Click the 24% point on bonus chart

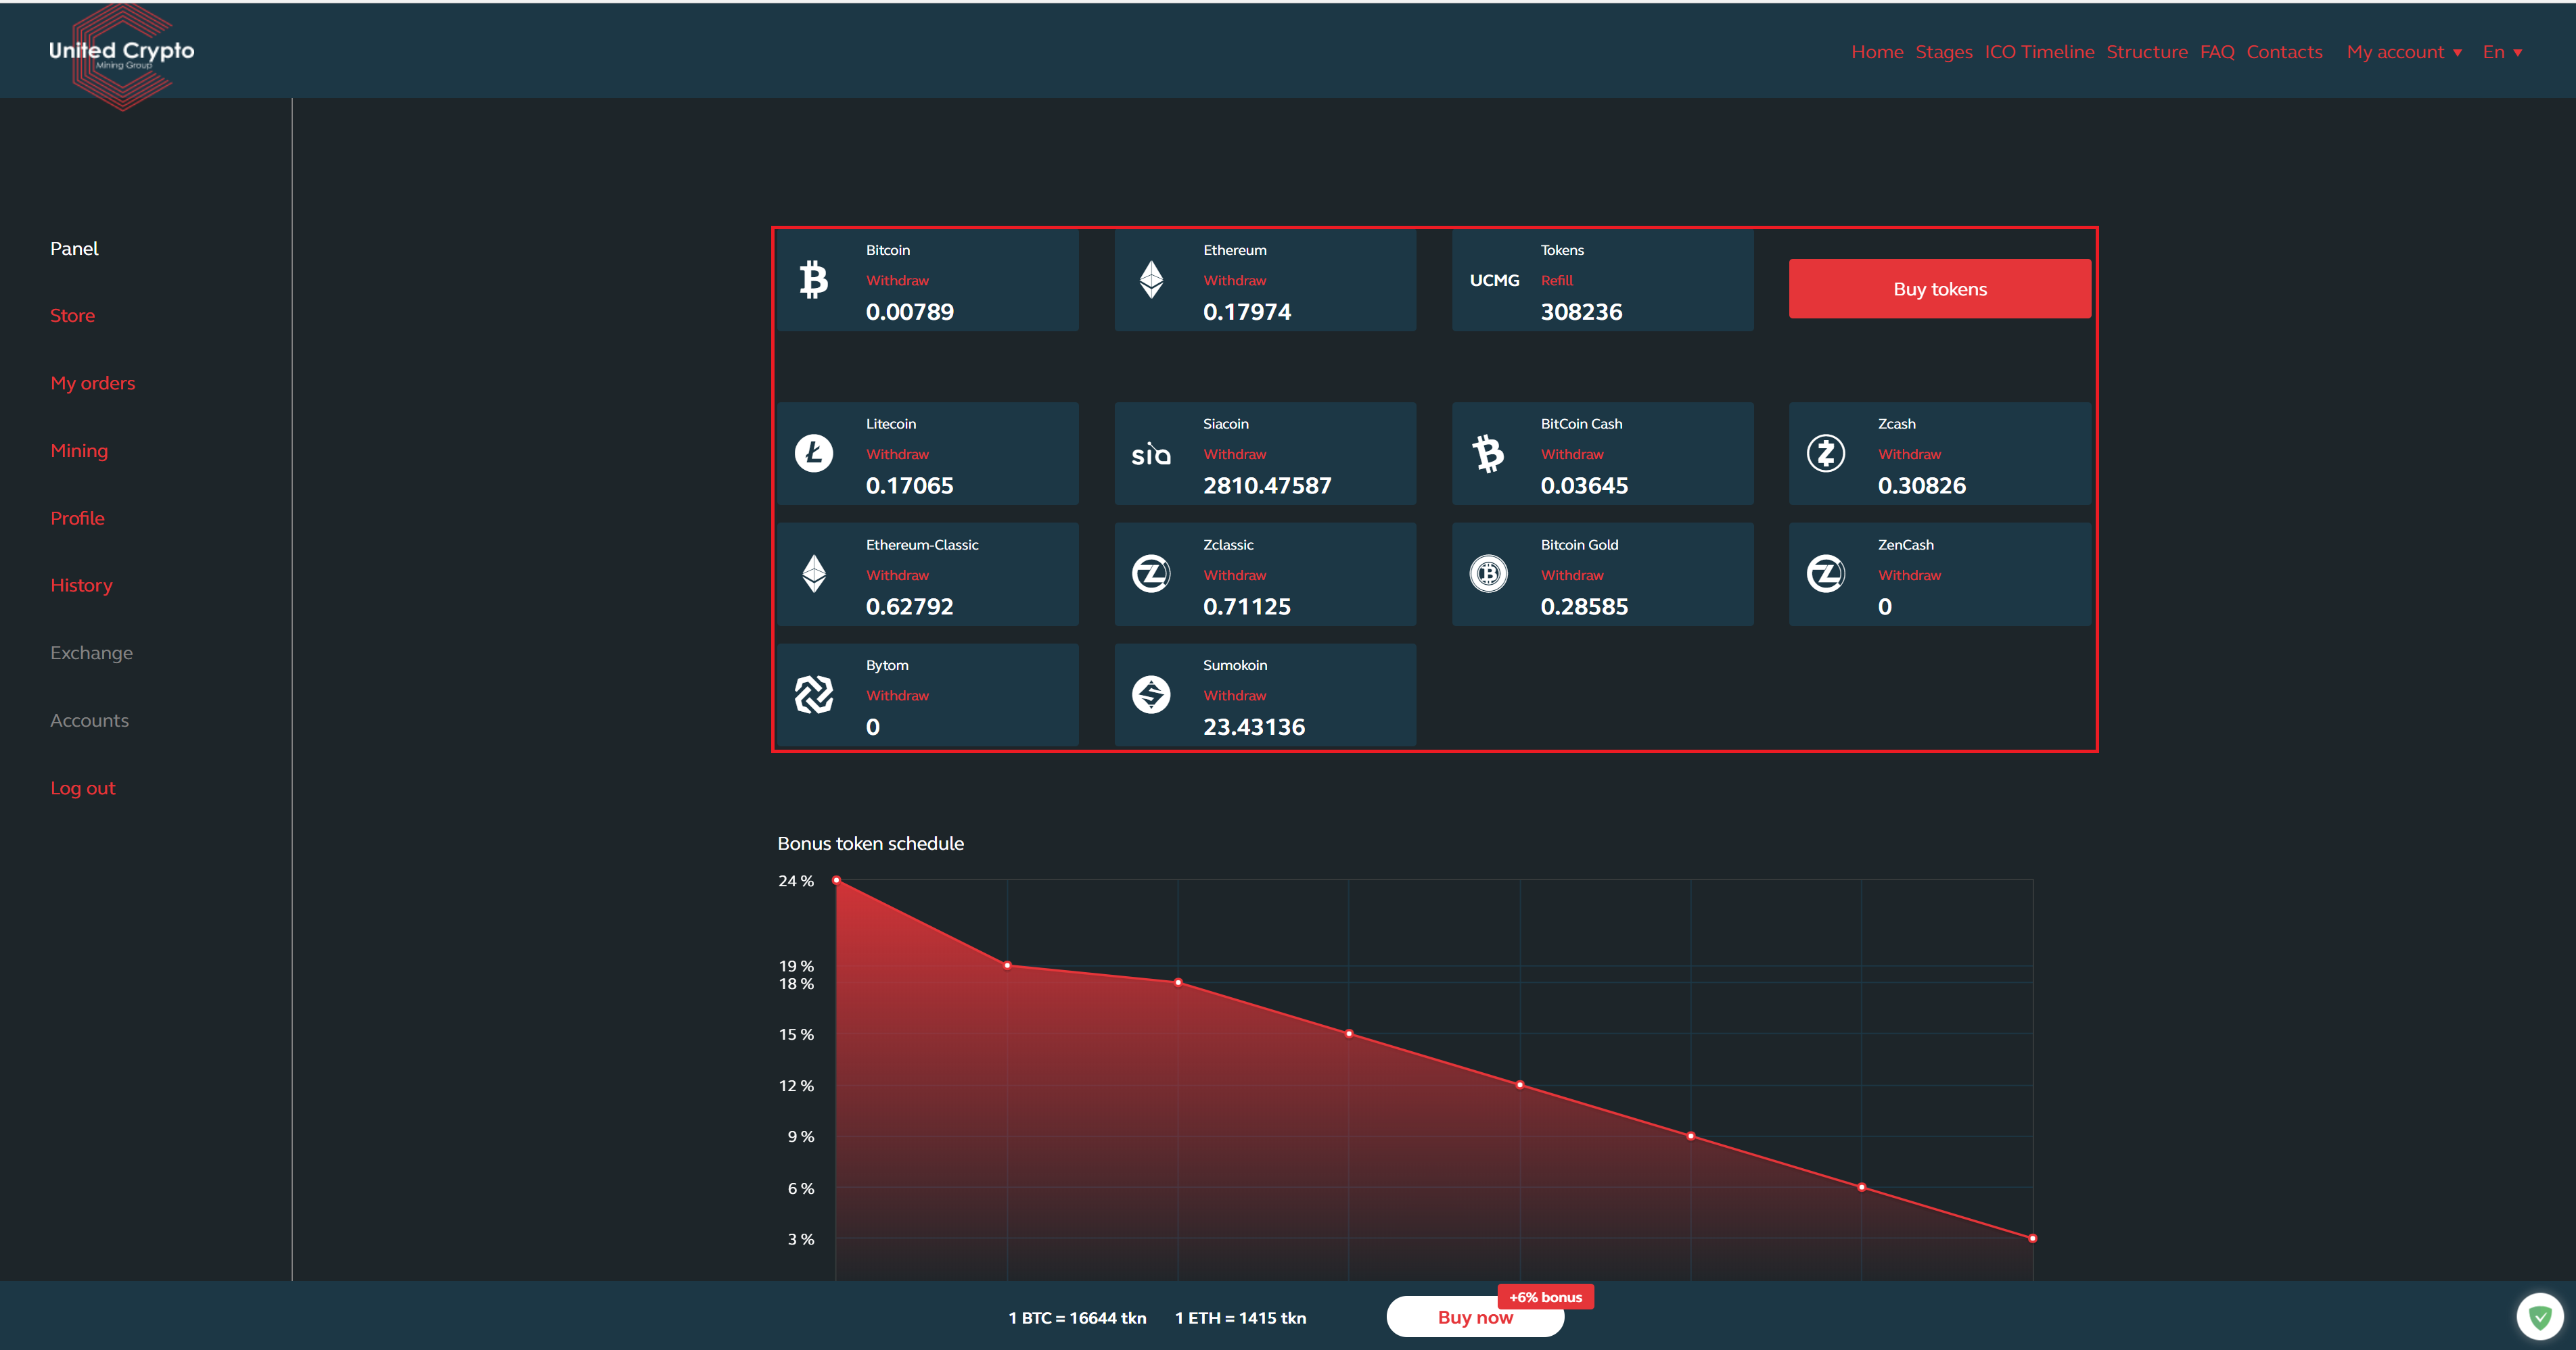tap(836, 880)
